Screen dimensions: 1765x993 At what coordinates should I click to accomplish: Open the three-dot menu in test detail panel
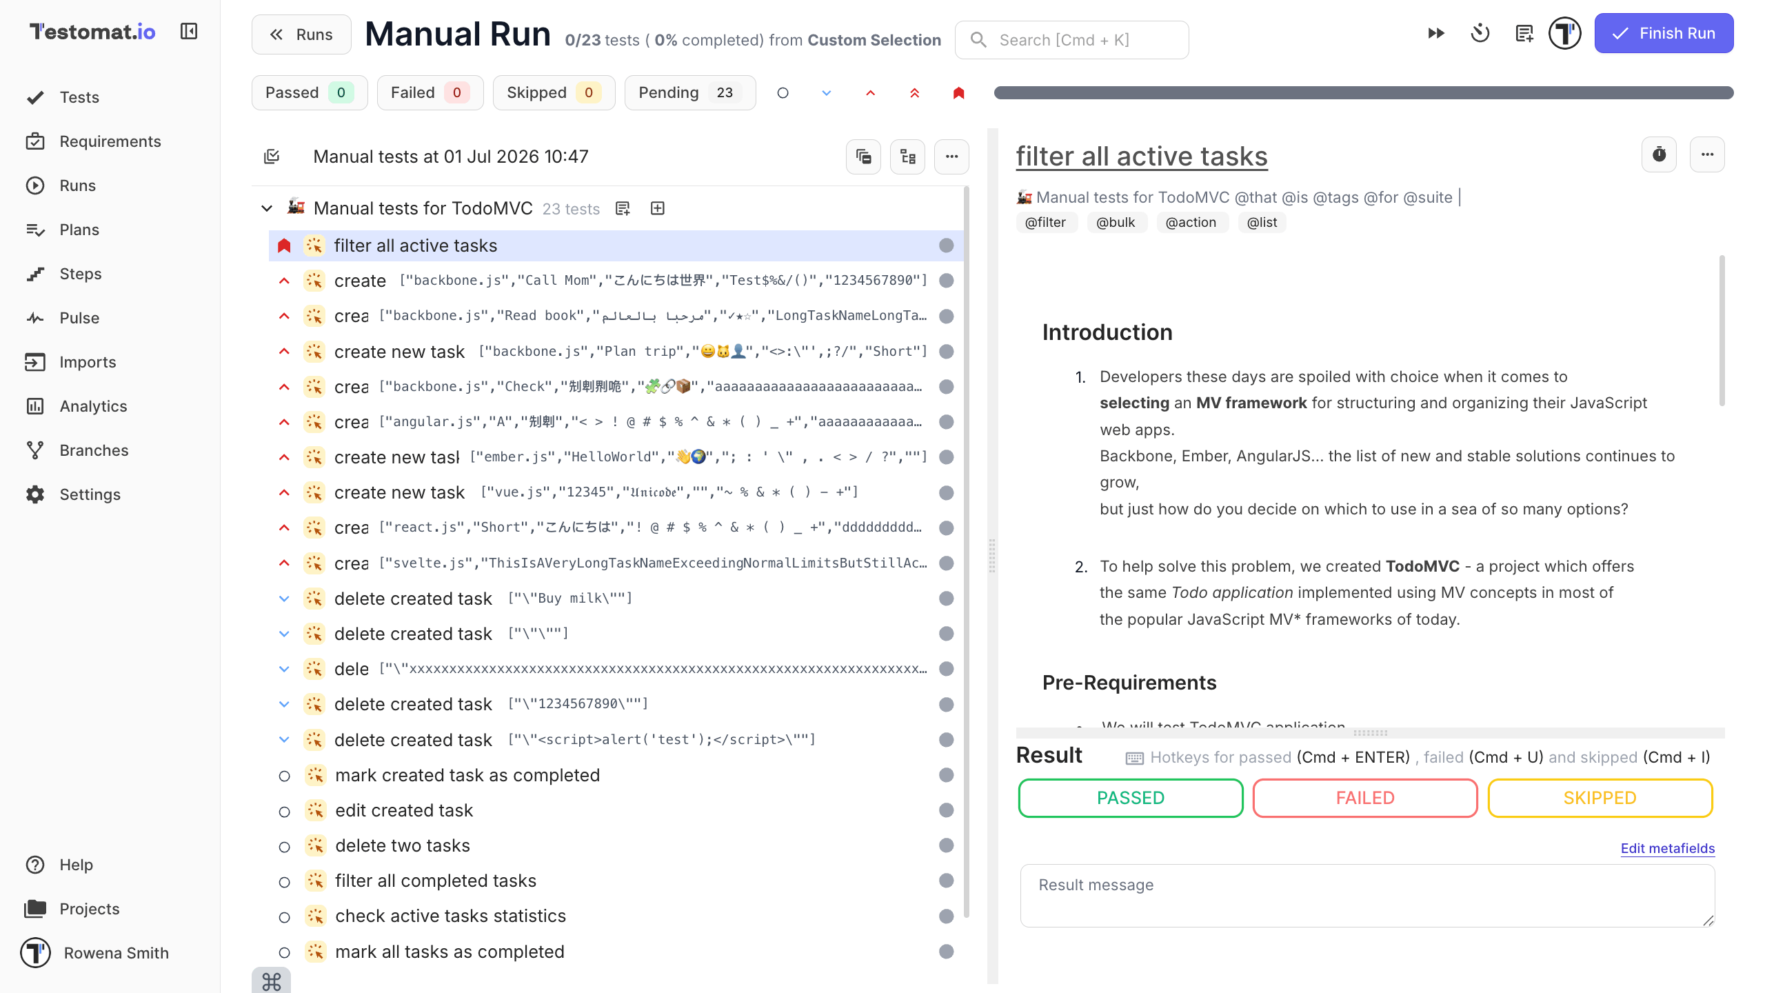coord(1708,154)
